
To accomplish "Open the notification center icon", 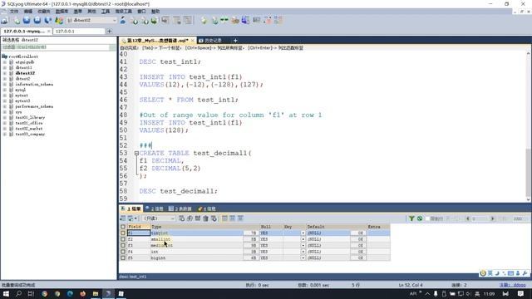I will 520,294.
